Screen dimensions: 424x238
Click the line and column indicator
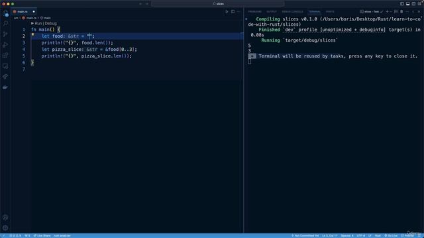point(330,235)
